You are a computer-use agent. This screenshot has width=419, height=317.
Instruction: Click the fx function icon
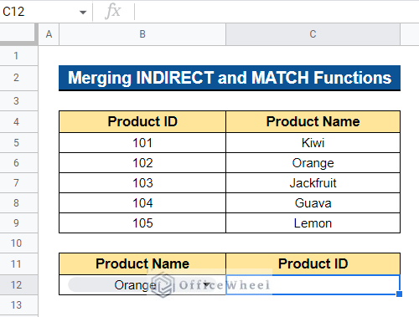(x=113, y=12)
